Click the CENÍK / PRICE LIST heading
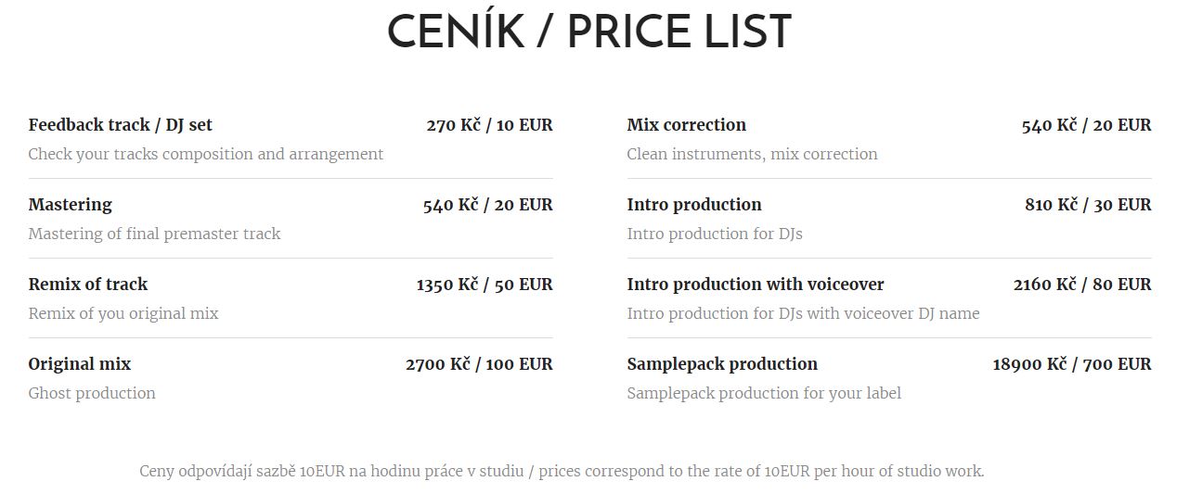Screen dimensions: 1202x494 point(588,34)
